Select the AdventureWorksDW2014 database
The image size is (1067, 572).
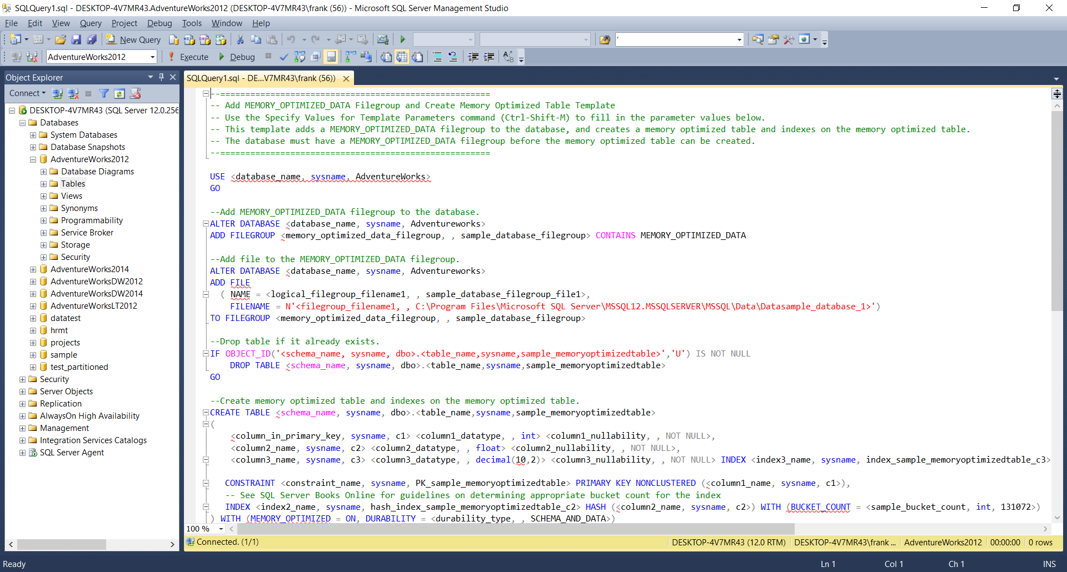[x=96, y=294]
